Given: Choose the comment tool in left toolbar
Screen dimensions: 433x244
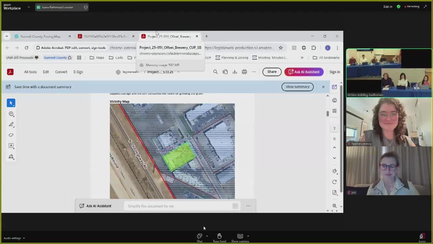Looking at the screenshot, I should point(11,114).
